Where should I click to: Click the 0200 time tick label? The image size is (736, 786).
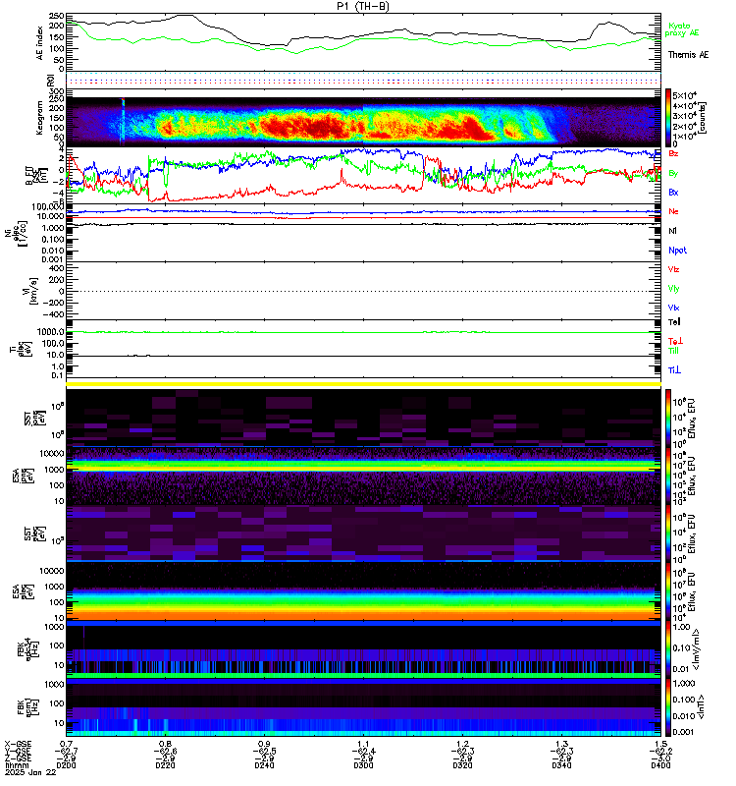[x=66, y=765]
